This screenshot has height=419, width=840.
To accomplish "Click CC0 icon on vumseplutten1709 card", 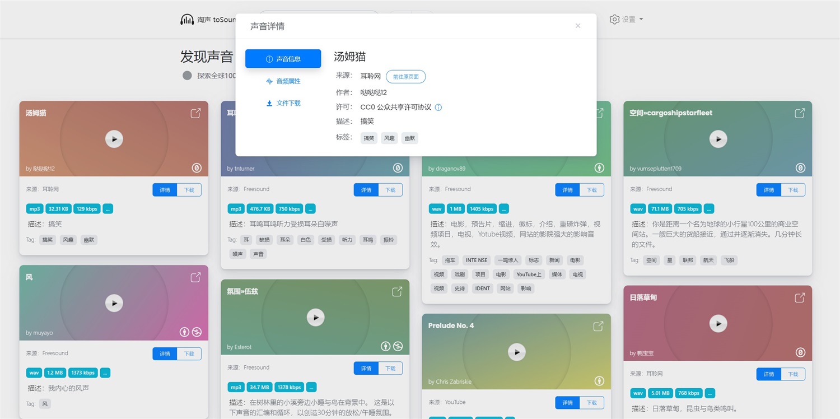I will click(801, 168).
